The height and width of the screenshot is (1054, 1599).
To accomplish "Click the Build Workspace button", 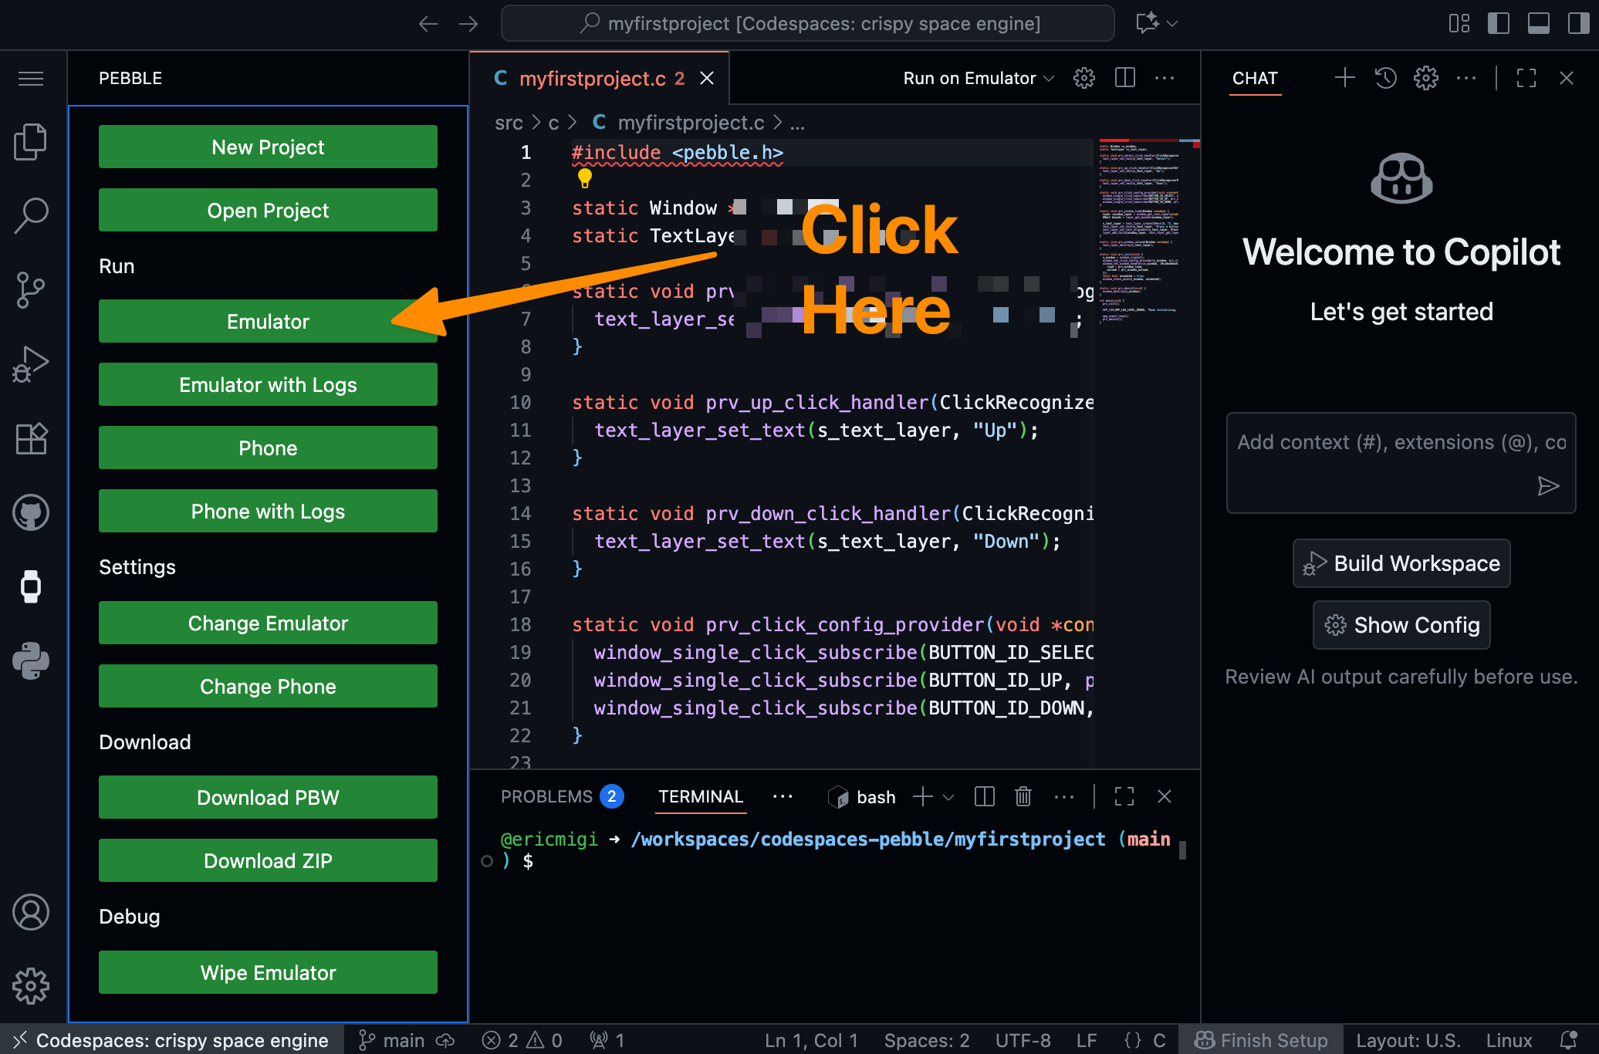I will pos(1401,563).
